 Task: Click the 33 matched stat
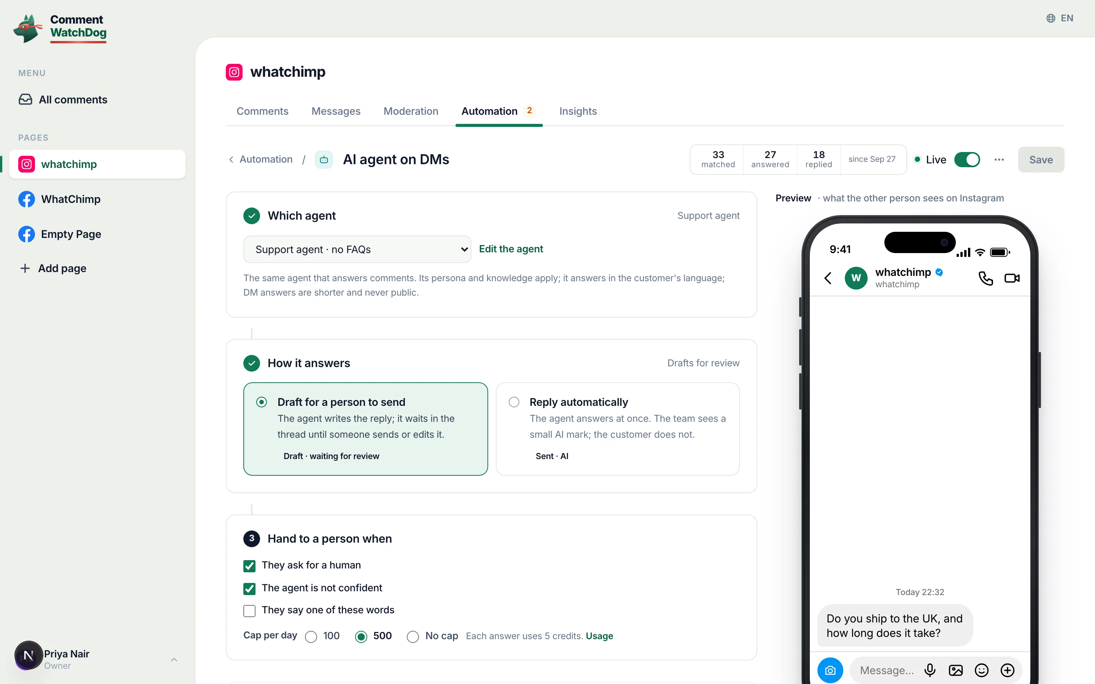[718, 159]
